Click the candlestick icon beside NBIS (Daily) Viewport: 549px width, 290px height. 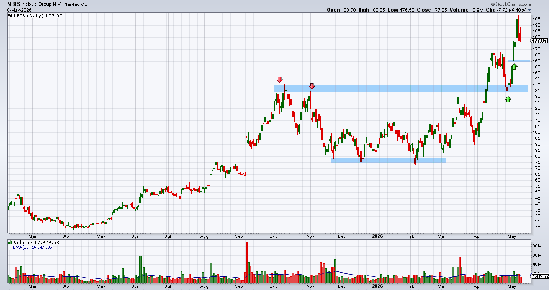pyautogui.click(x=10, y=15)
